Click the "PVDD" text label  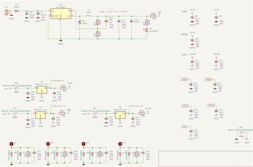tap(185, 12)
